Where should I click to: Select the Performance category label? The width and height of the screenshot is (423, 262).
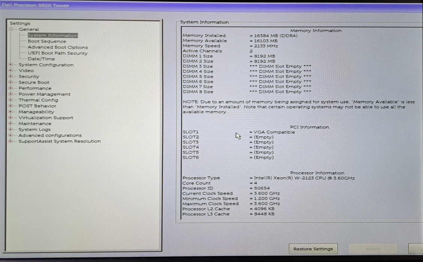[35, 88]
